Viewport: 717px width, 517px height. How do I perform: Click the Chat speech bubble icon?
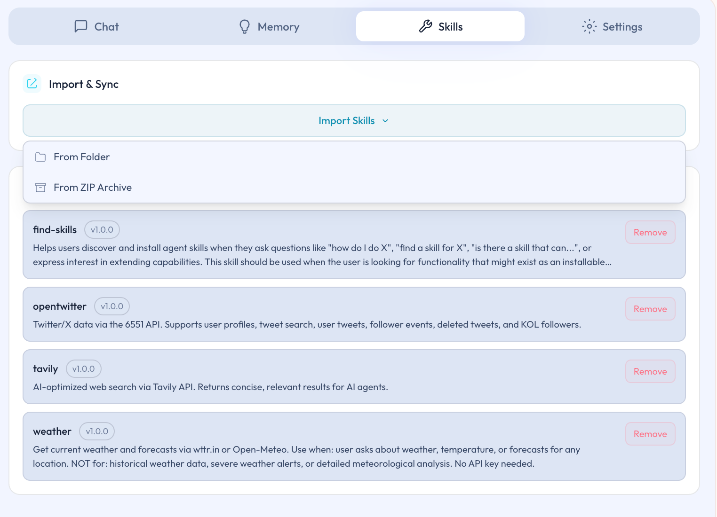pos(81,26)
